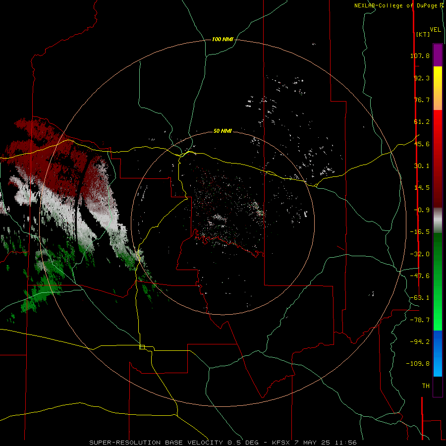The width and height of the screenshot is (446, 446).
Task: Select the 14.5 scale value
Action: [x=422, y=188]
